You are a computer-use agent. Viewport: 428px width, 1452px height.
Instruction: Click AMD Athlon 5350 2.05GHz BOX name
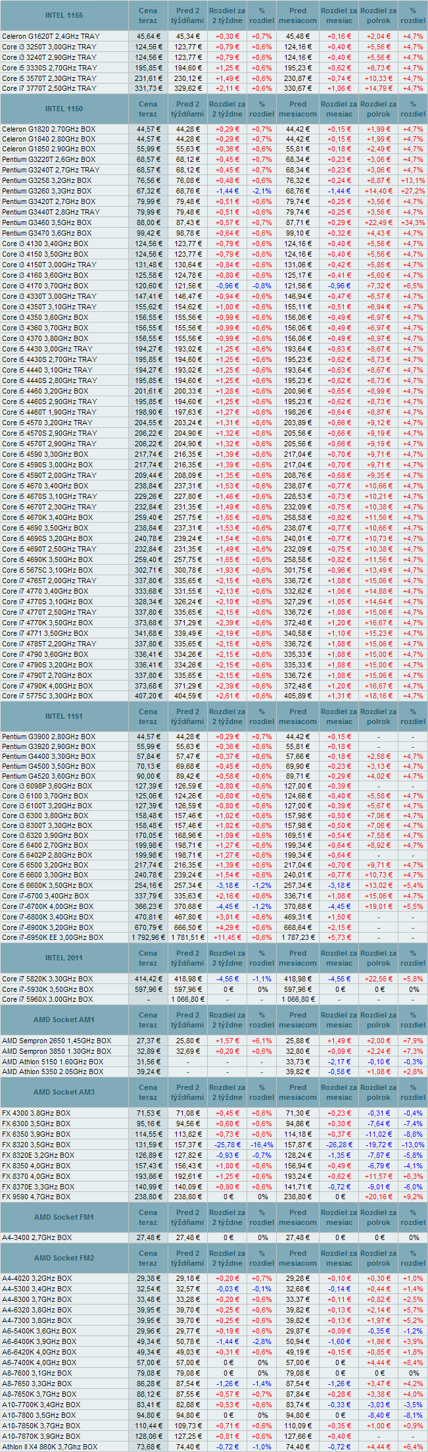(53, 1072)
